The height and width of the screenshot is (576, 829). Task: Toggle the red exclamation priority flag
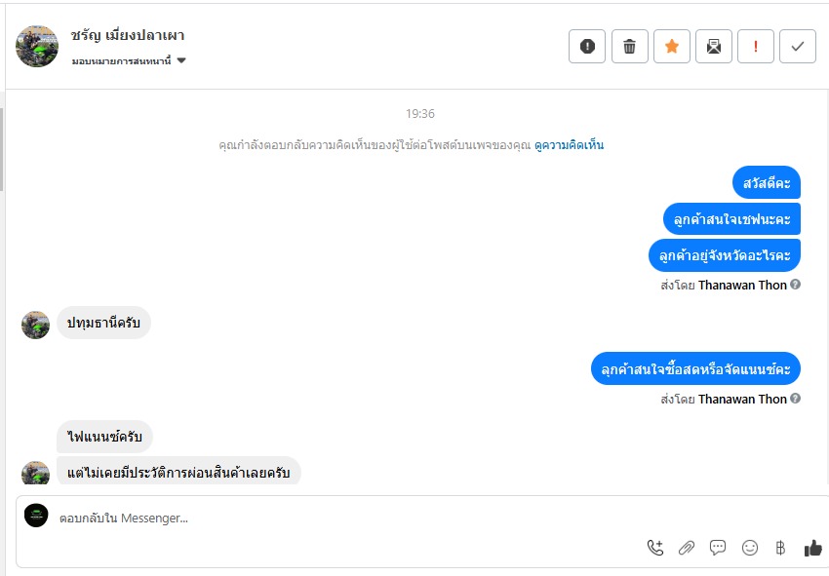756,46
